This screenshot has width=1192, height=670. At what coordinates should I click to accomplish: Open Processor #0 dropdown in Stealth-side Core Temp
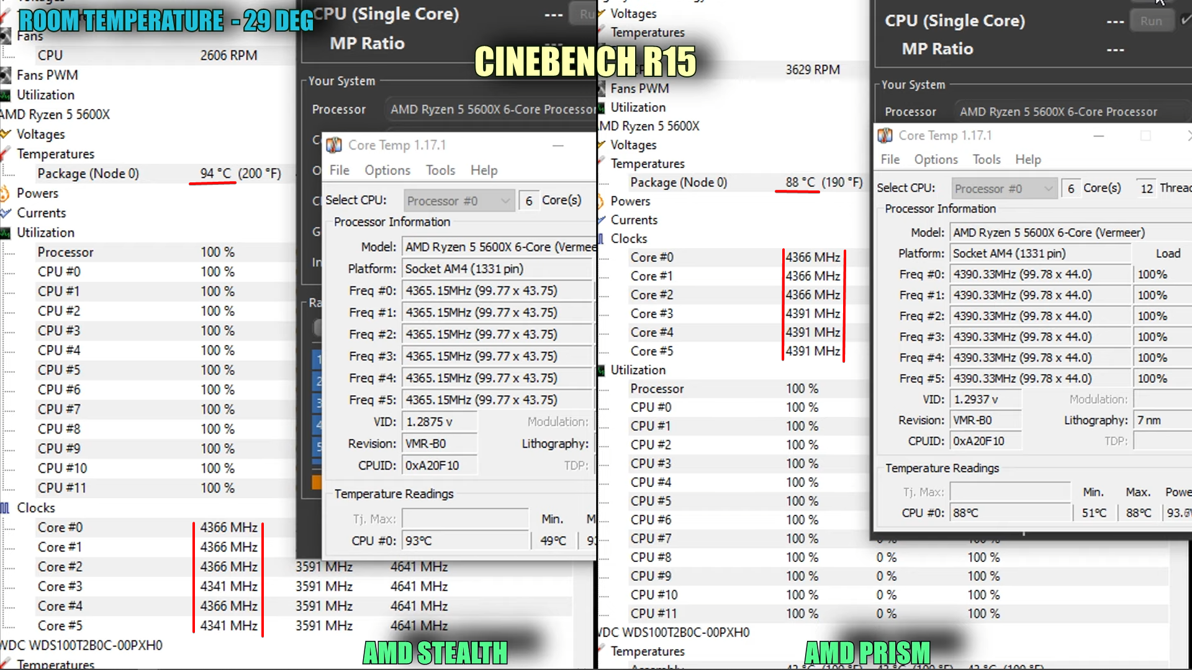459,201
